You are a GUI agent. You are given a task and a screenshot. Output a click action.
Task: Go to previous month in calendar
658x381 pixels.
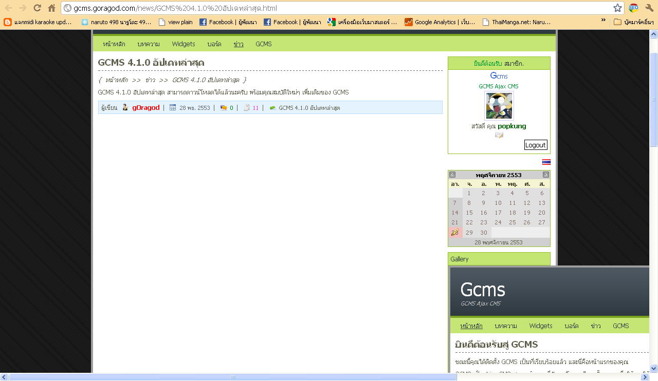point(452,175)
